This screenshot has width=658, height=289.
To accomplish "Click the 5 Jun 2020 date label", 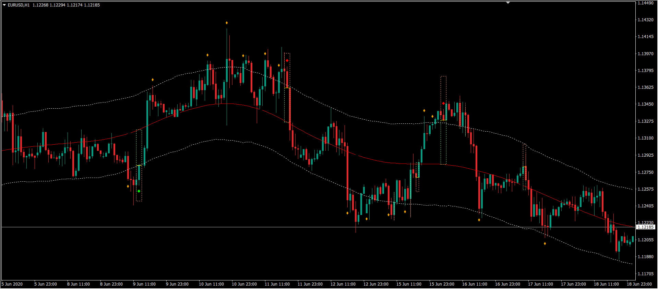I will click(12, 284).
